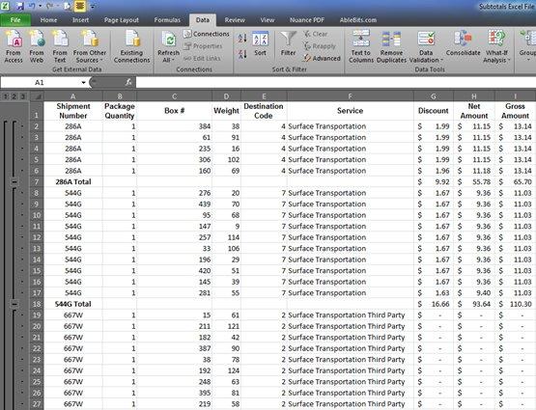Toggle the Filter funnel
The height and width of the screenshot is (410, 536).
[288, 43]
